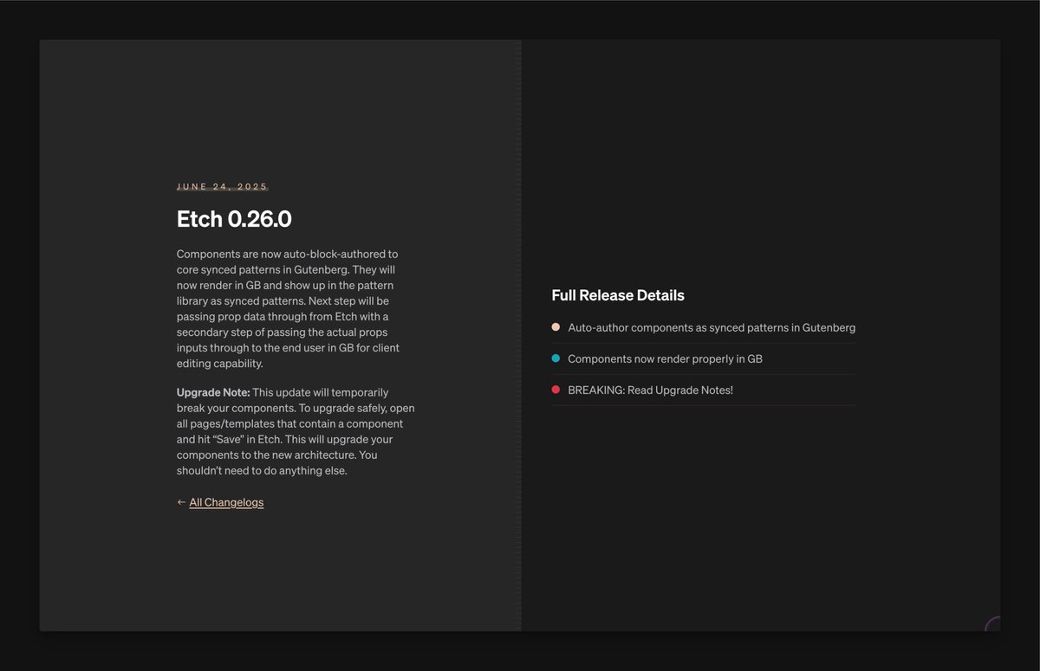Click the Full Release Details heading
The height and width of the screenshot is (671, 1040).
click(x=618, y=295)
